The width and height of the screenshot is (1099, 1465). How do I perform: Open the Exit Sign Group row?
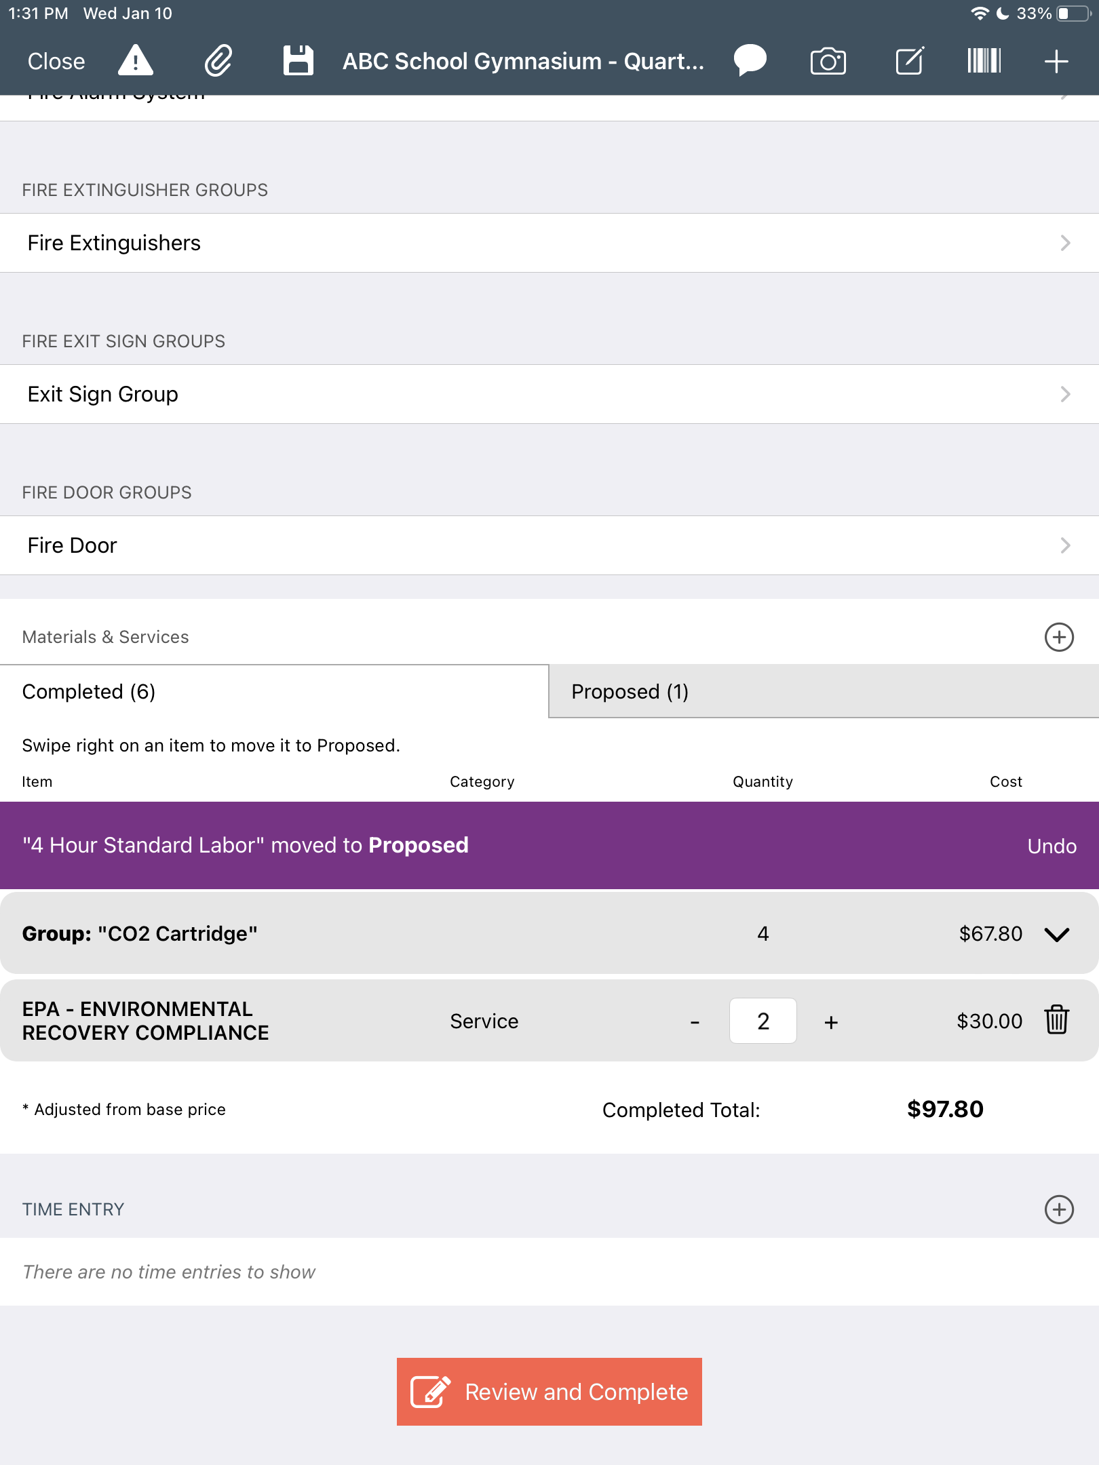(549, 394)
